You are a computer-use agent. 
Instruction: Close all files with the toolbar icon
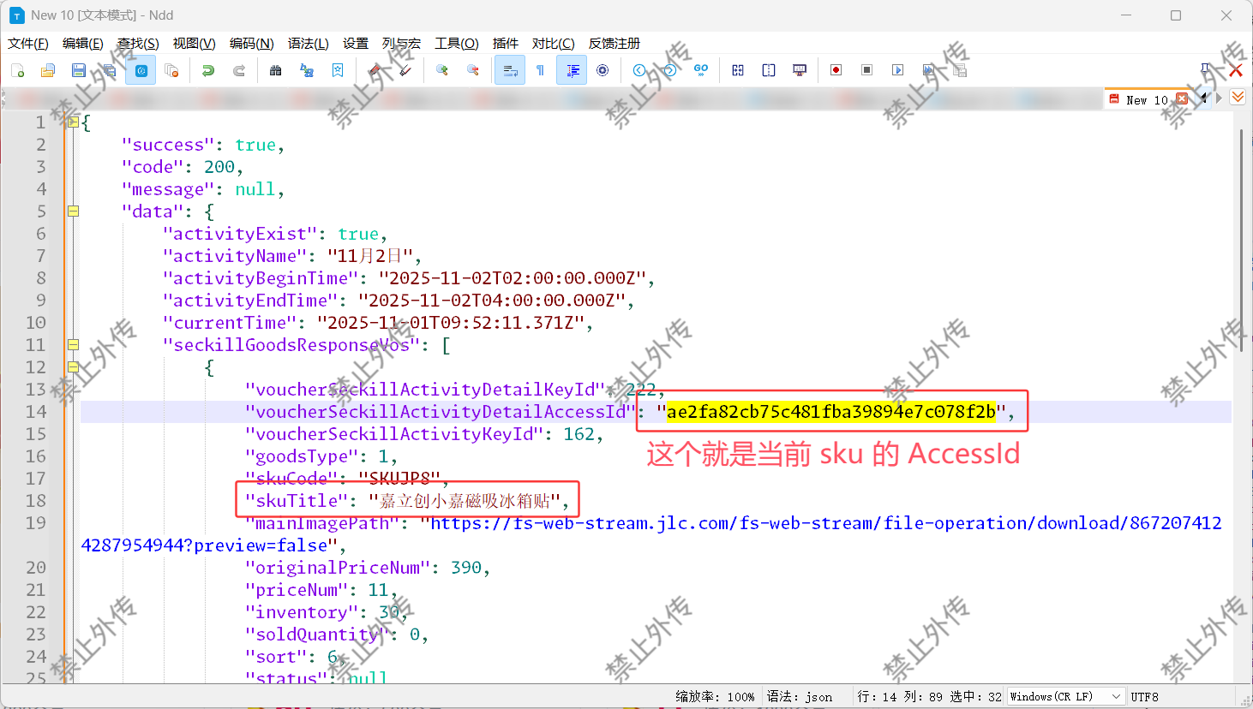[x=171, y=70]
